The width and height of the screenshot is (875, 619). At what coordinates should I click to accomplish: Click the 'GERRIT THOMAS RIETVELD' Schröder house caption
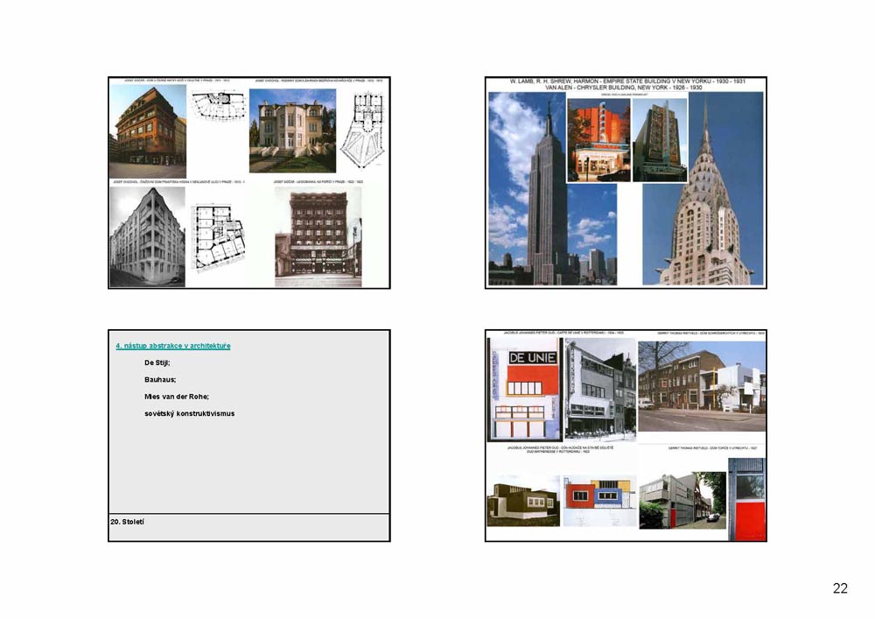click(x=710, y=333)
